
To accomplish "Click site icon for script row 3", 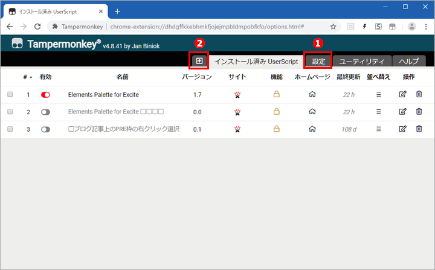I will (237, 129).
